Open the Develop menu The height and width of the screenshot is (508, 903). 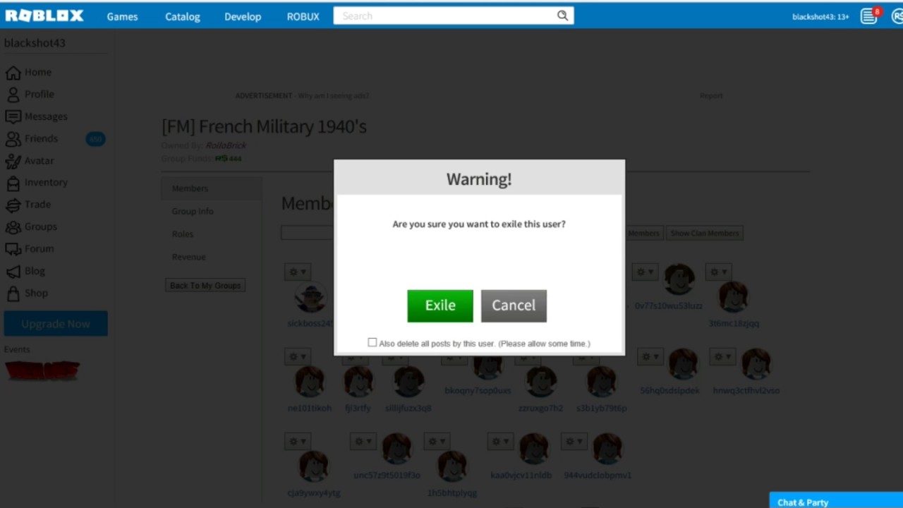tap(243, 16)
